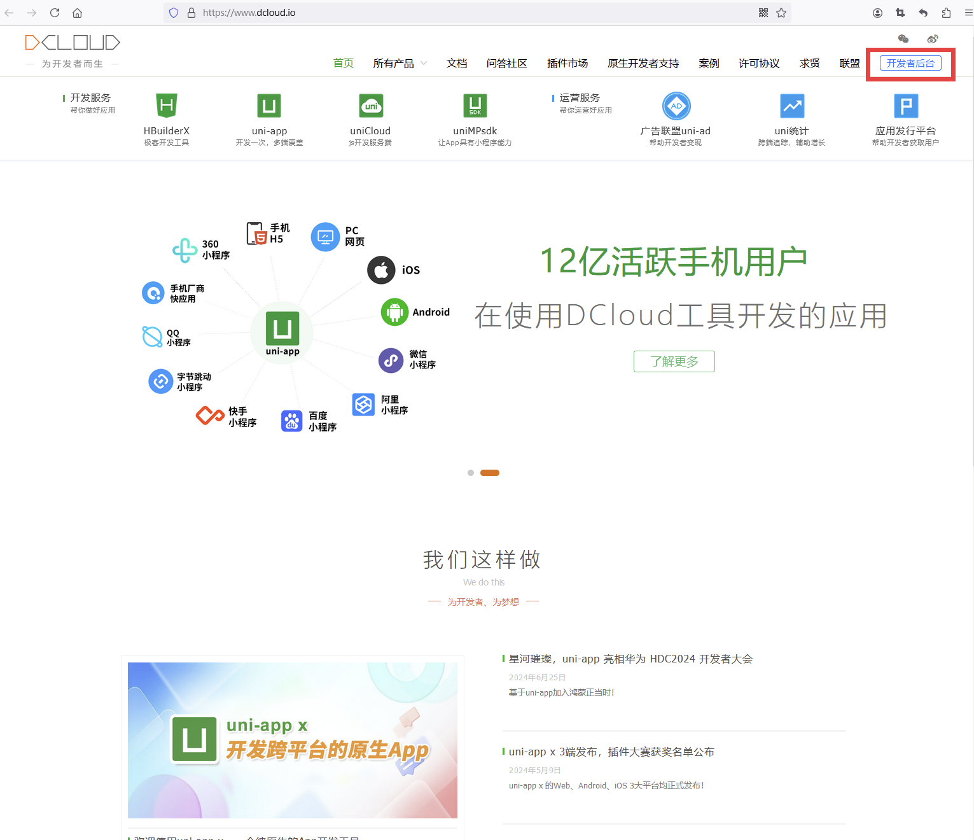Open the 问答社区 nav item

(507, 63)
